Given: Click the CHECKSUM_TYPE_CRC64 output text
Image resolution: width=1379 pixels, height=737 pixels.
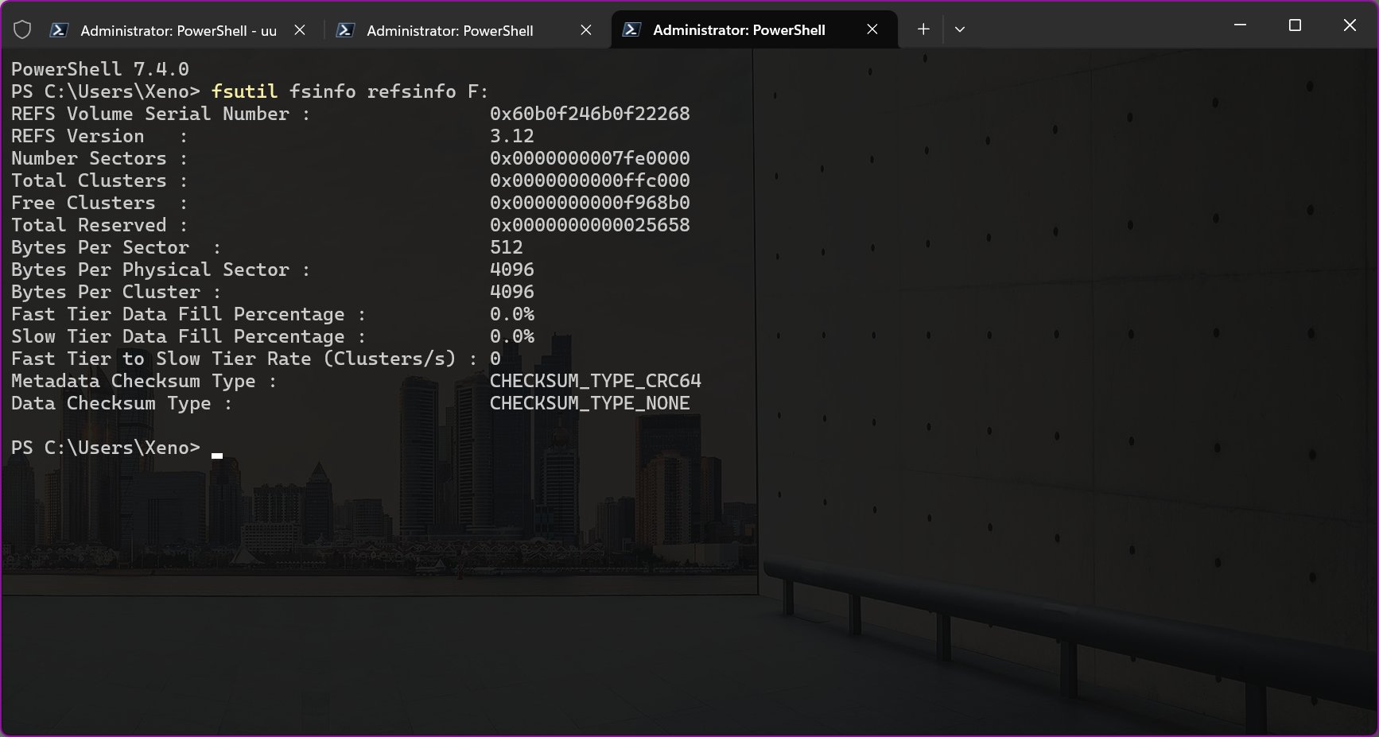Looking at the screenshot, I should (595, 381).
